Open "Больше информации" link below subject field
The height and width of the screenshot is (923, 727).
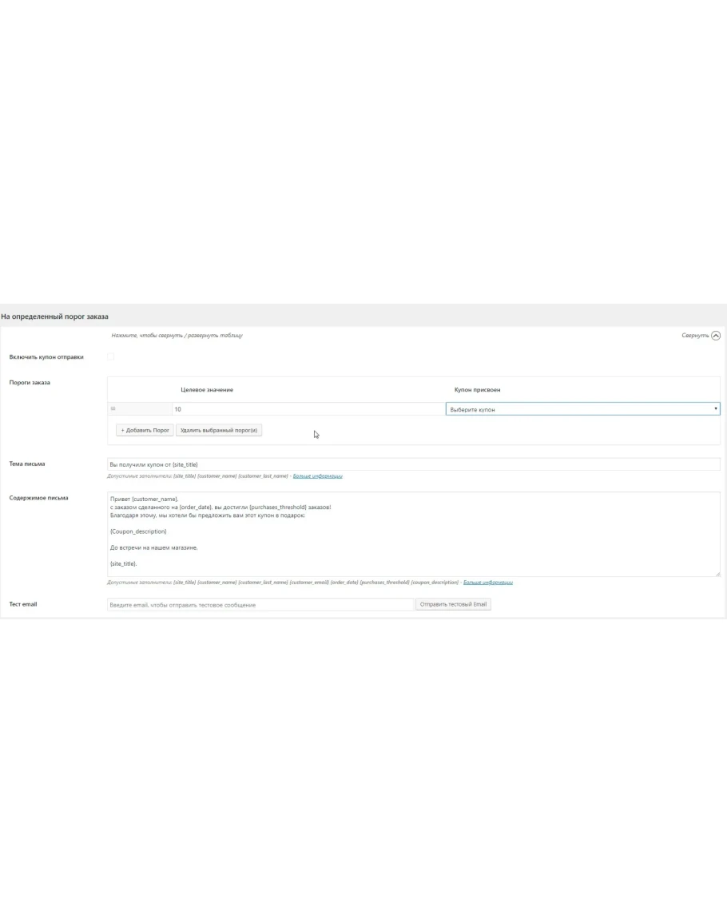point(318,476)
